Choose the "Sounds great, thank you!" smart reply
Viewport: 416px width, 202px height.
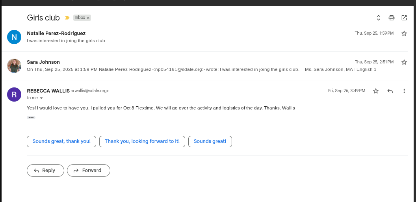click(x=61, y=141)
